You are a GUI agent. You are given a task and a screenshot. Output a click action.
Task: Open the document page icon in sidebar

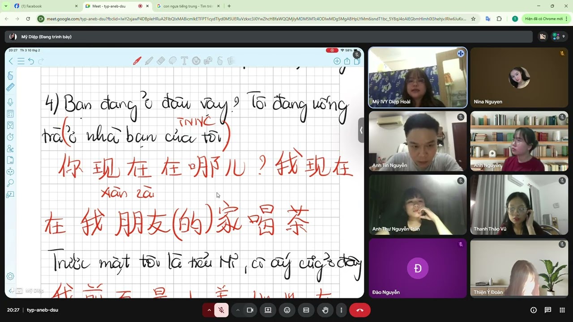click(x=10, y=160)
